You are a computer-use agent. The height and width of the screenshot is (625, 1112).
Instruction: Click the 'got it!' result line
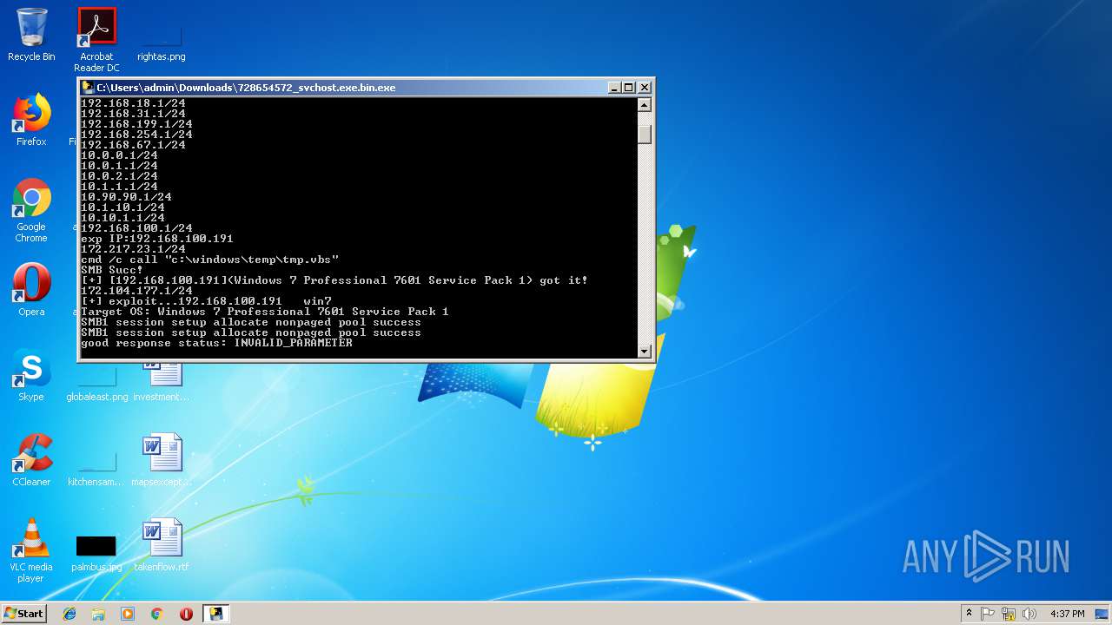coord(334,280)
